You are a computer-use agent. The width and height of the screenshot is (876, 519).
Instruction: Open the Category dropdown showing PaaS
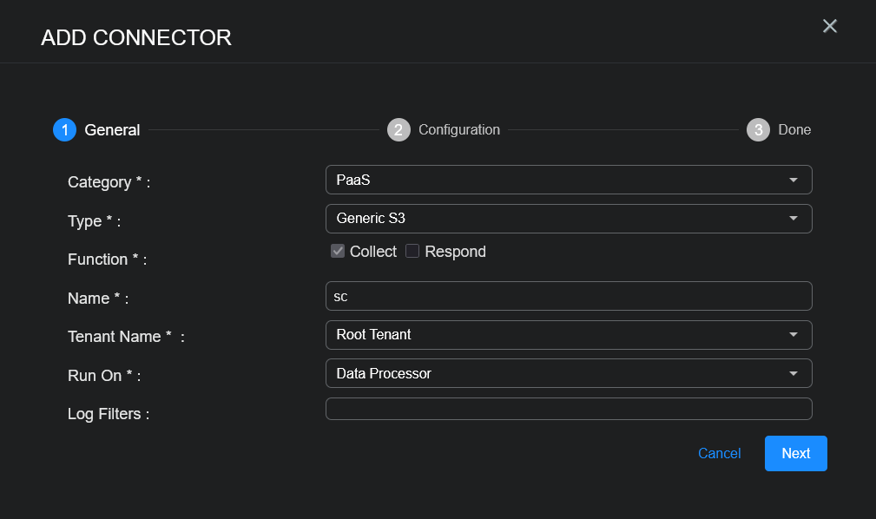[556, 181]
